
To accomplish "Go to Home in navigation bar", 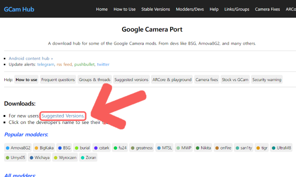I will (x=102, y=9).
